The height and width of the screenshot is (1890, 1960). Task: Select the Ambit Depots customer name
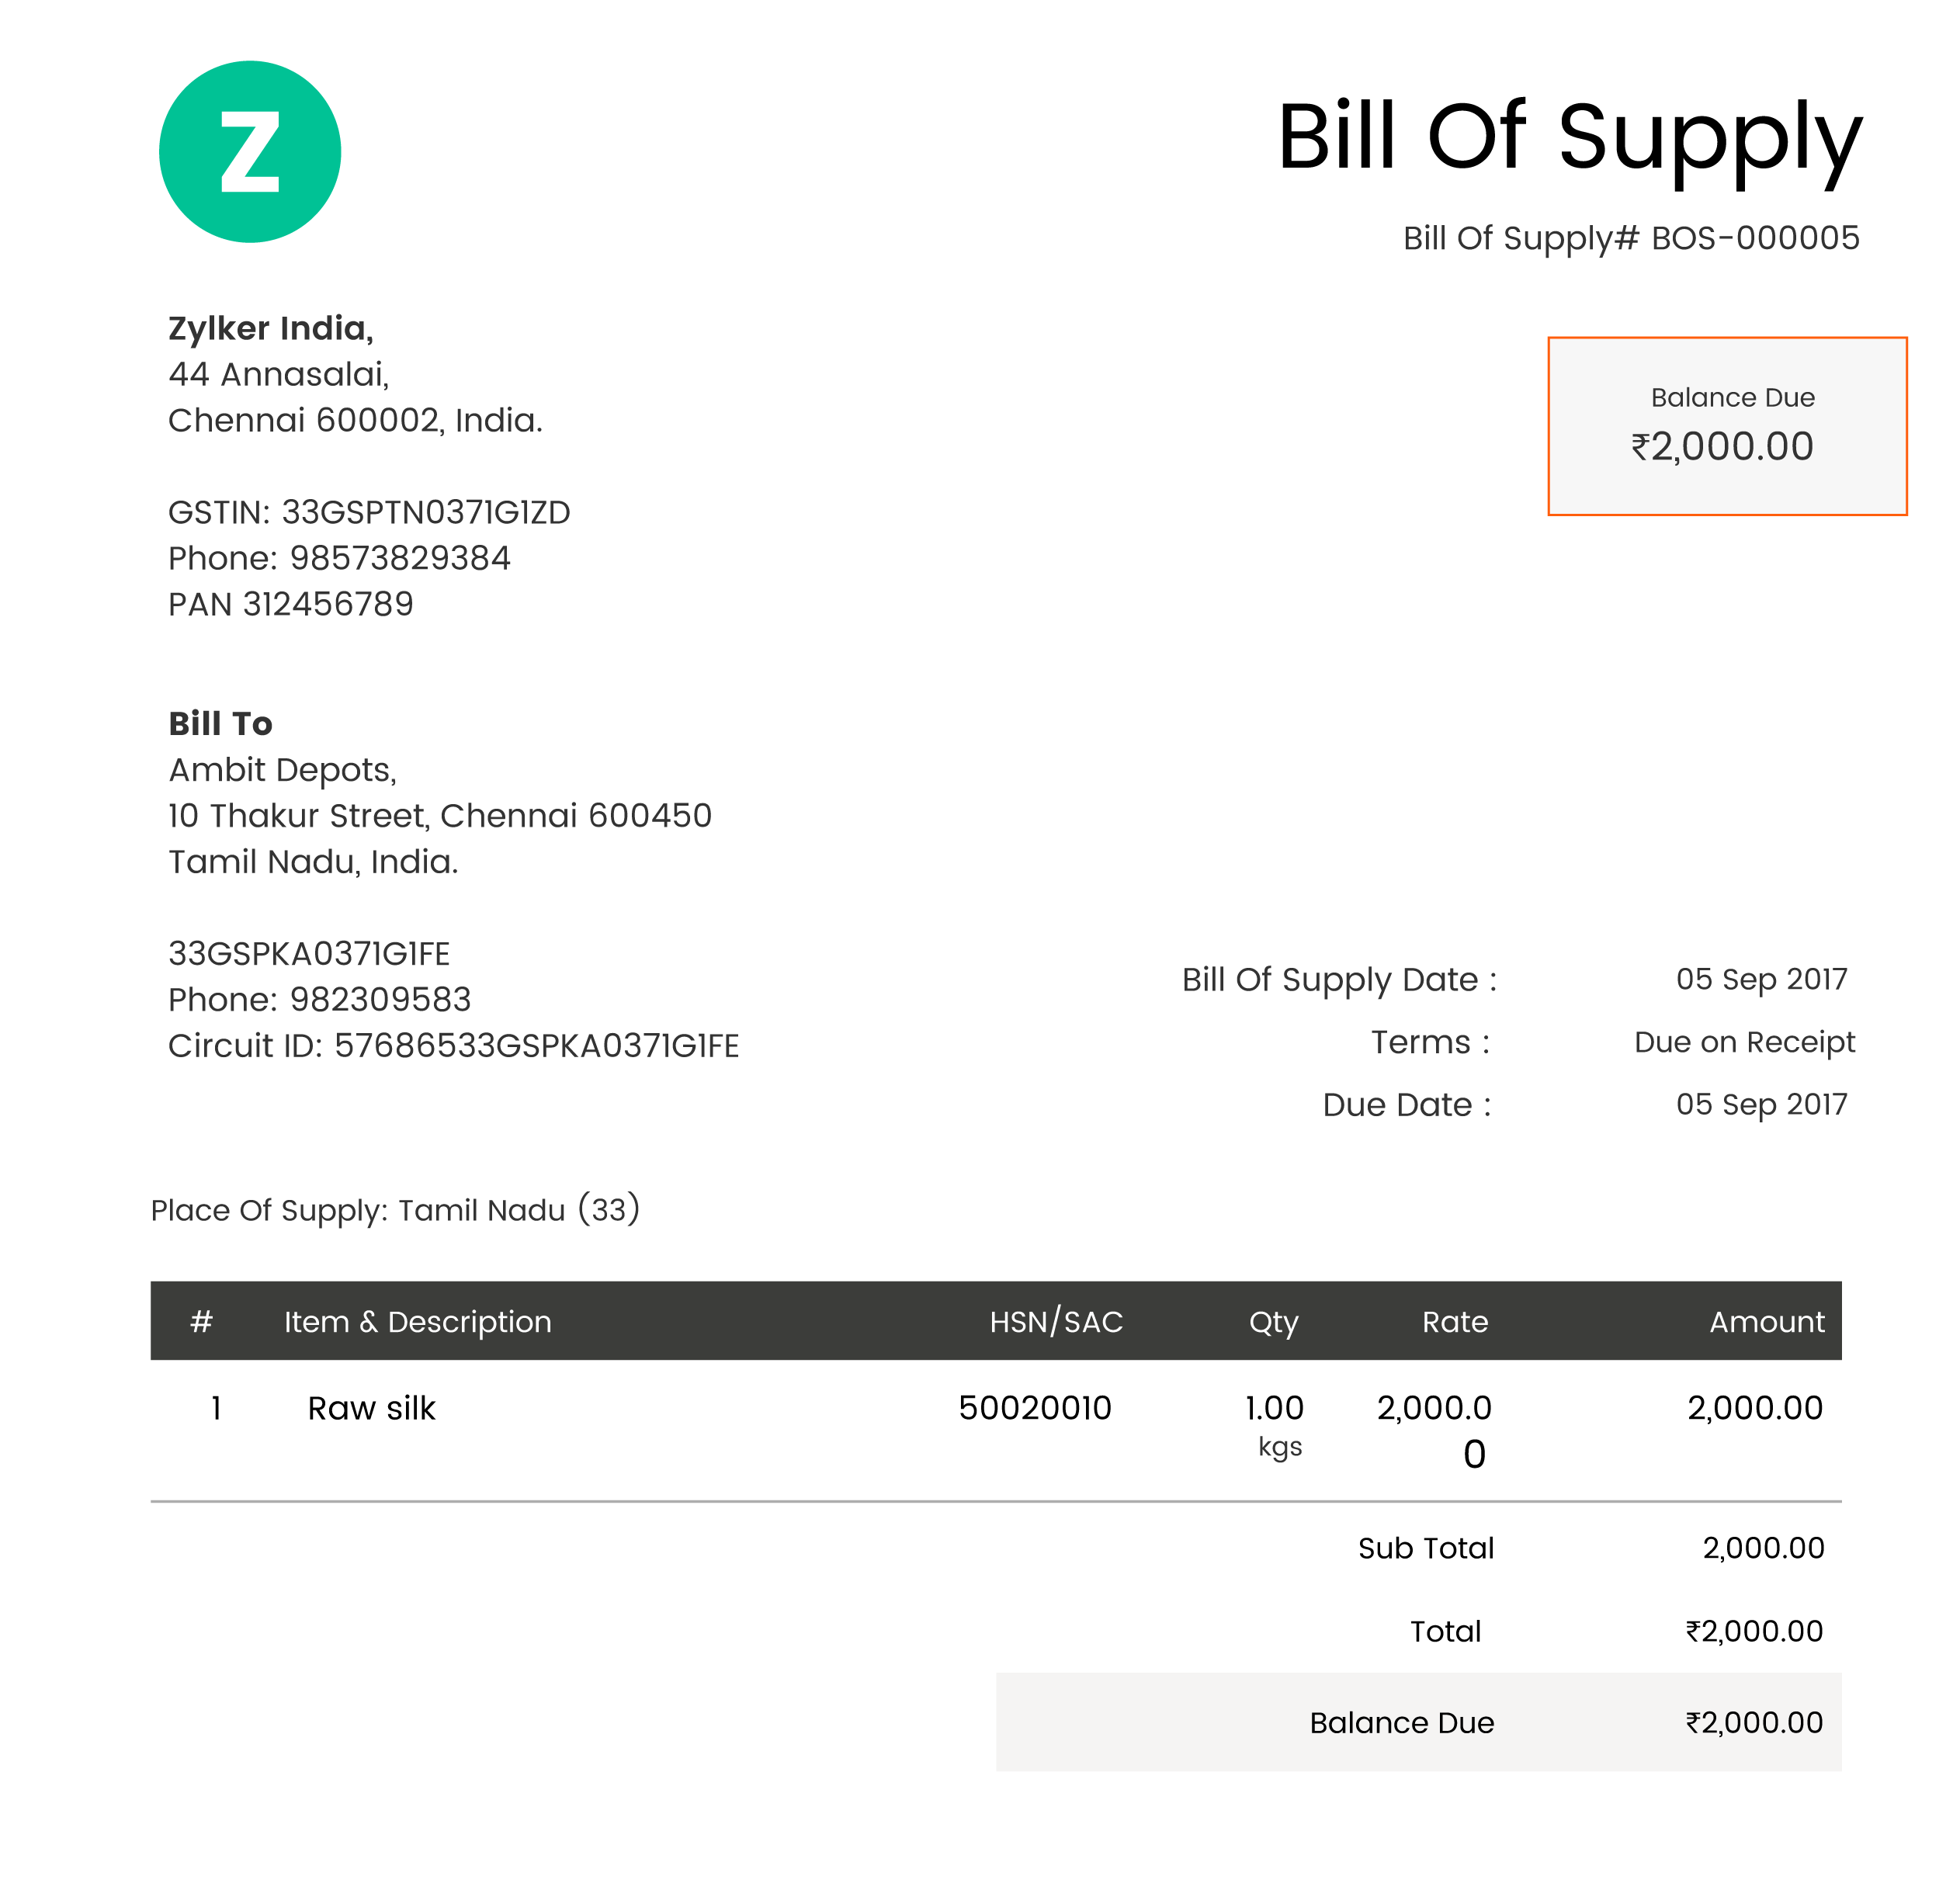(x=282, y=769)
